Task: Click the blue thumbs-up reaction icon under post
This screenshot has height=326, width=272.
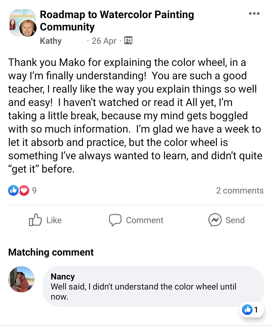Action: pyautogui.click(x=13, y=190)
